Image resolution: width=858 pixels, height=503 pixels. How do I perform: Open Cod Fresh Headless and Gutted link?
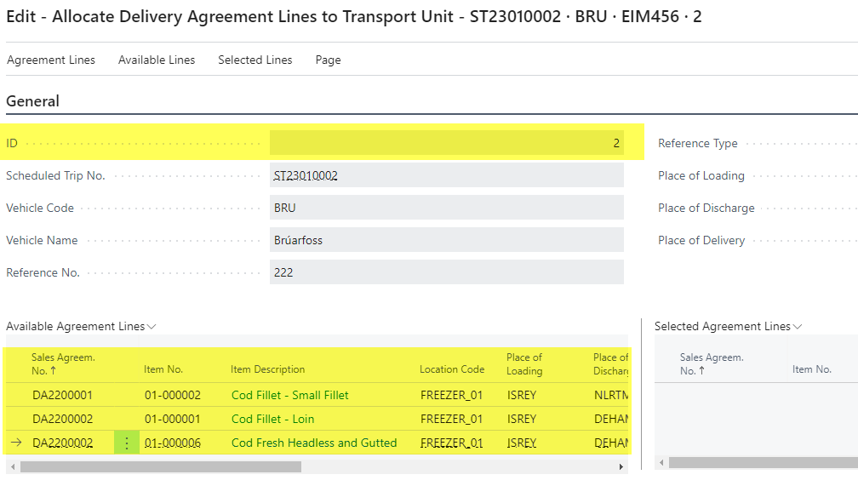coord(313,443)
